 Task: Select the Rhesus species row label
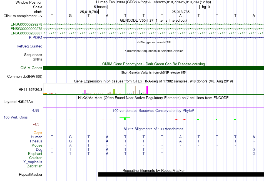click(x=36, y=141)
